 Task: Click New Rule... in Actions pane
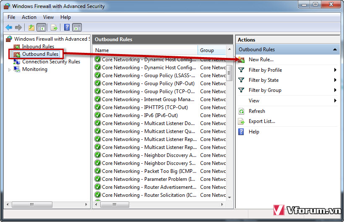point(261,60)
